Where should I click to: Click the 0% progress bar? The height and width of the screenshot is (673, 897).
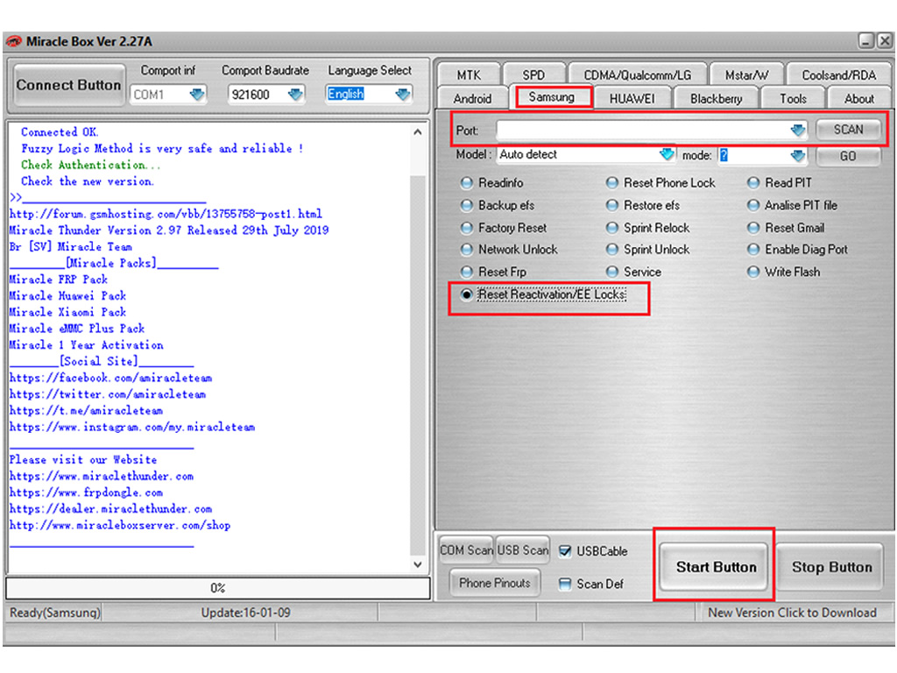218,588
